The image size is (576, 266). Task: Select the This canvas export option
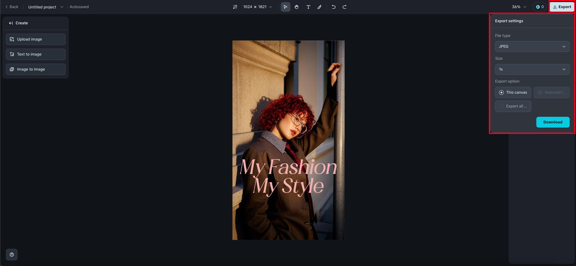(513, 92)
